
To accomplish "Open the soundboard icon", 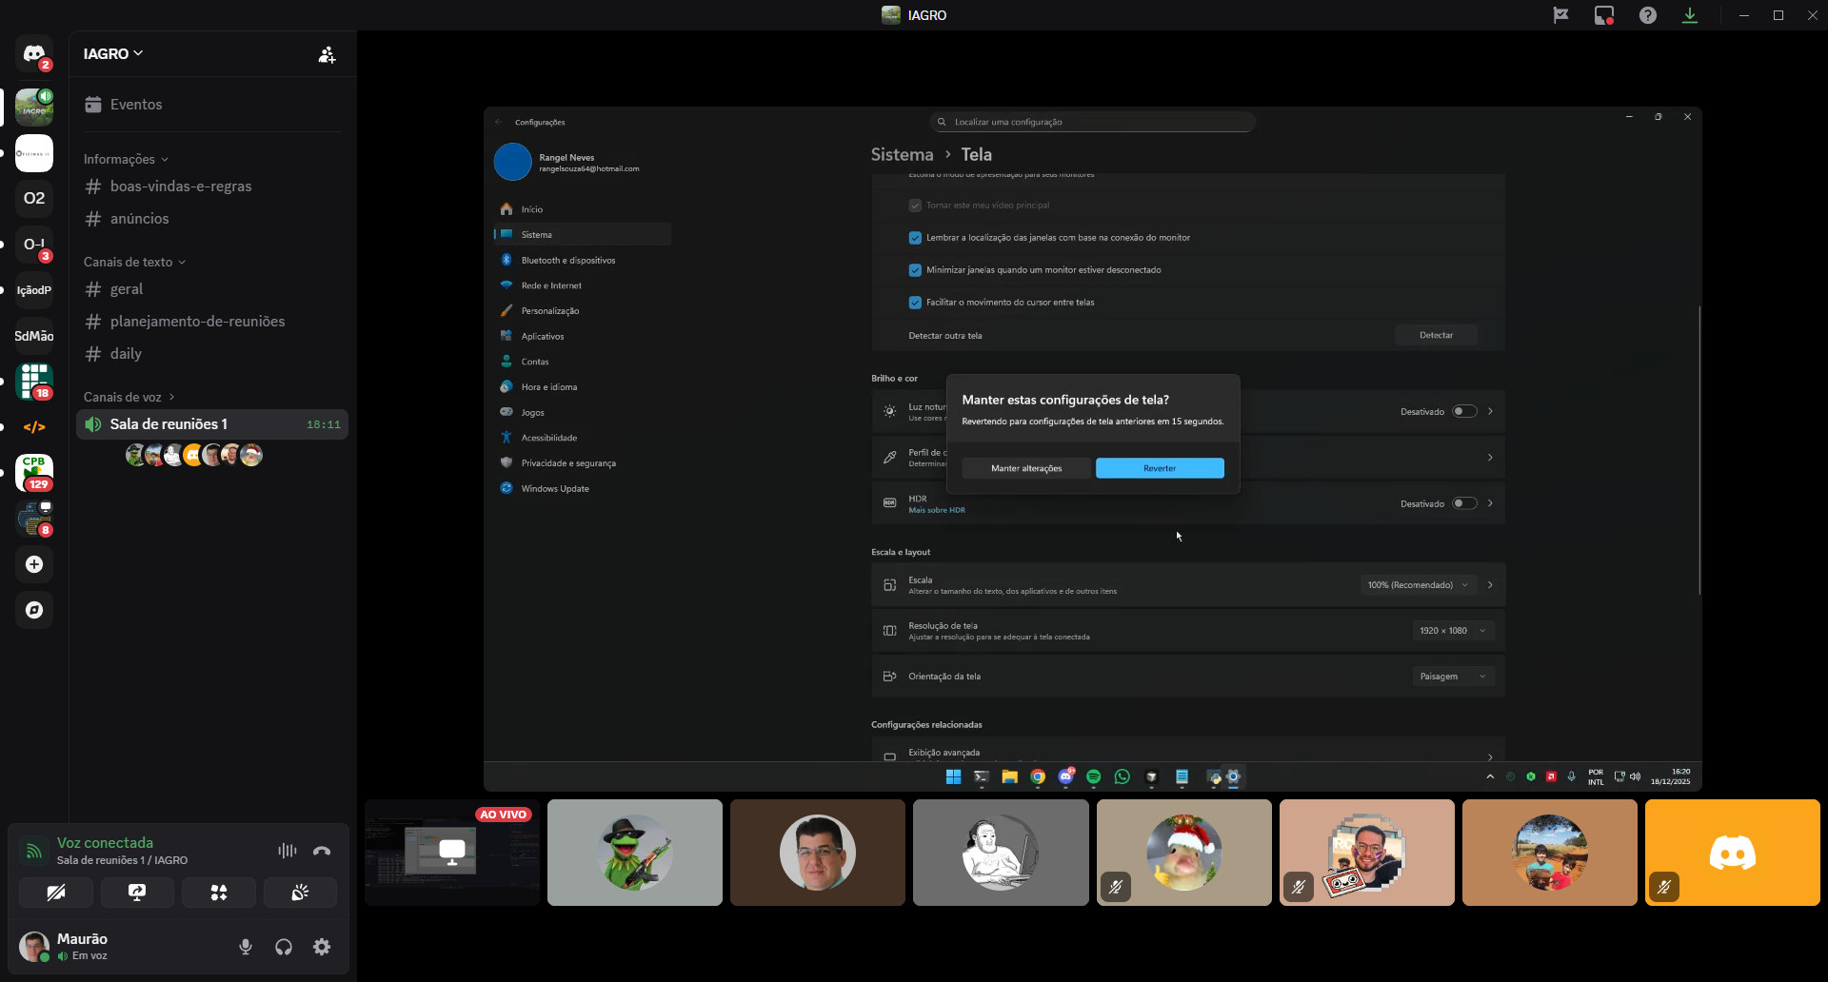I will tap(300, 893).
